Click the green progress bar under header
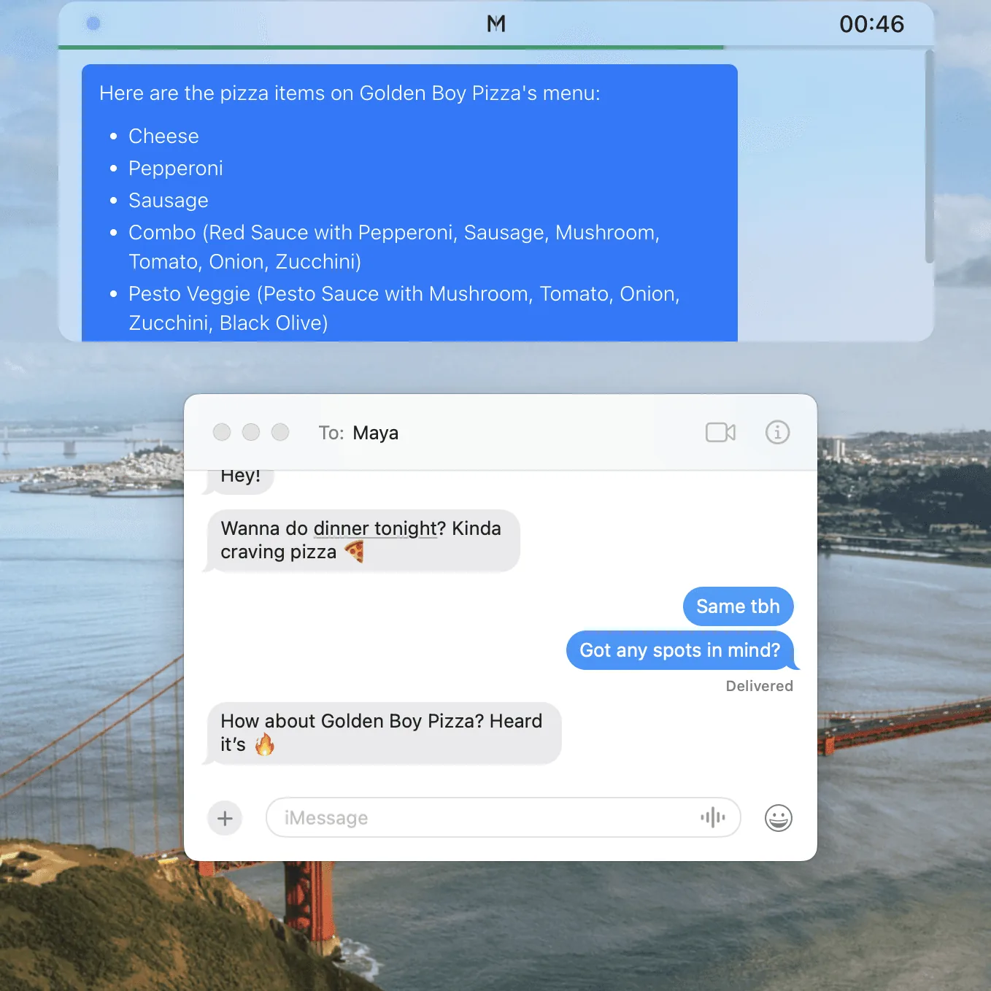The width and height of the screenshot is (991, 991). (391, 47)
